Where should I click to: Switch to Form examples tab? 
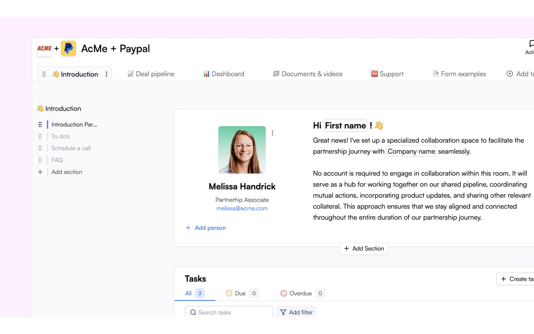pos(459,74)
